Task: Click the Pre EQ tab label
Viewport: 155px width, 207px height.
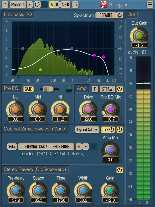Action: coord(11,88)
